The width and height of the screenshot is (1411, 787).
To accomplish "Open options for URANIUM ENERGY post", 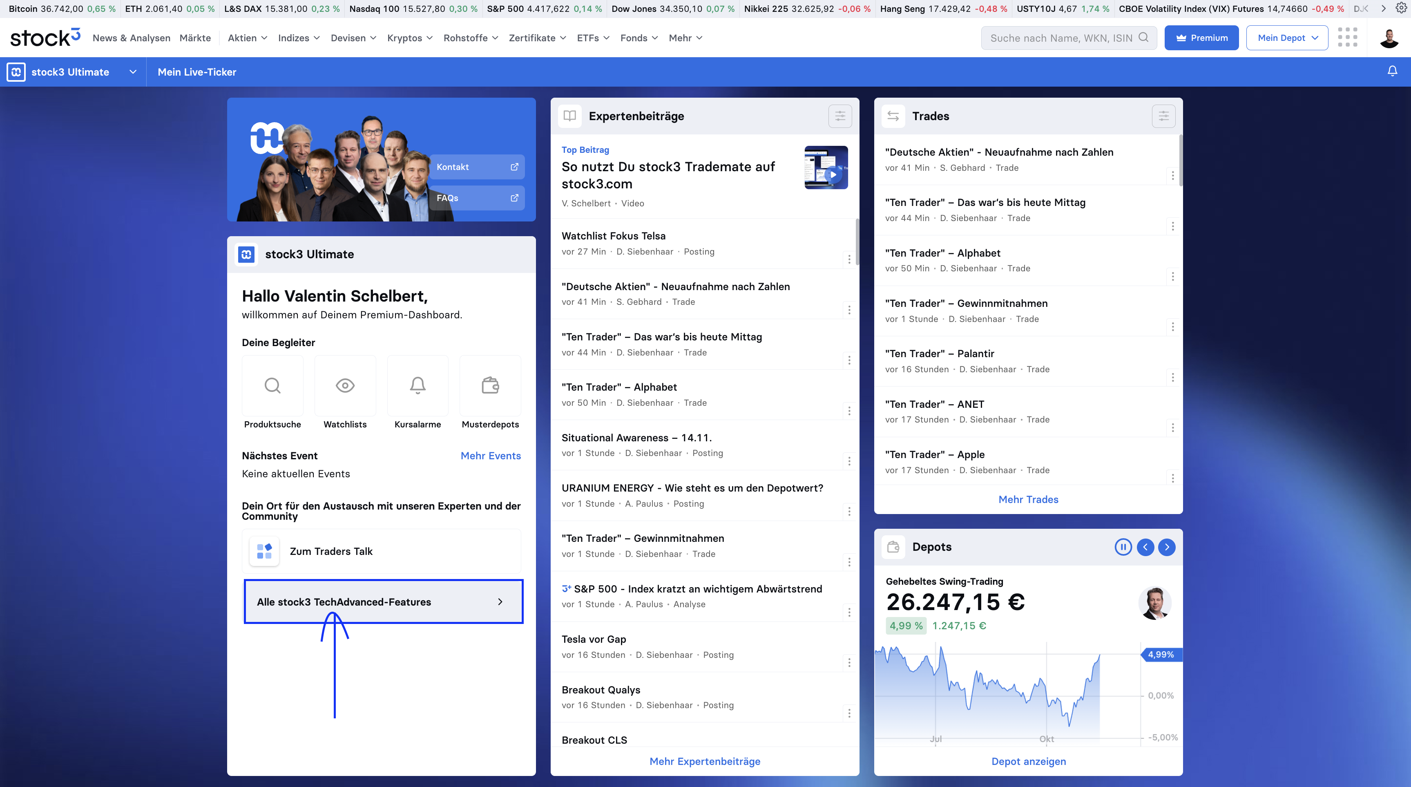I will click(x=849, y=511).
